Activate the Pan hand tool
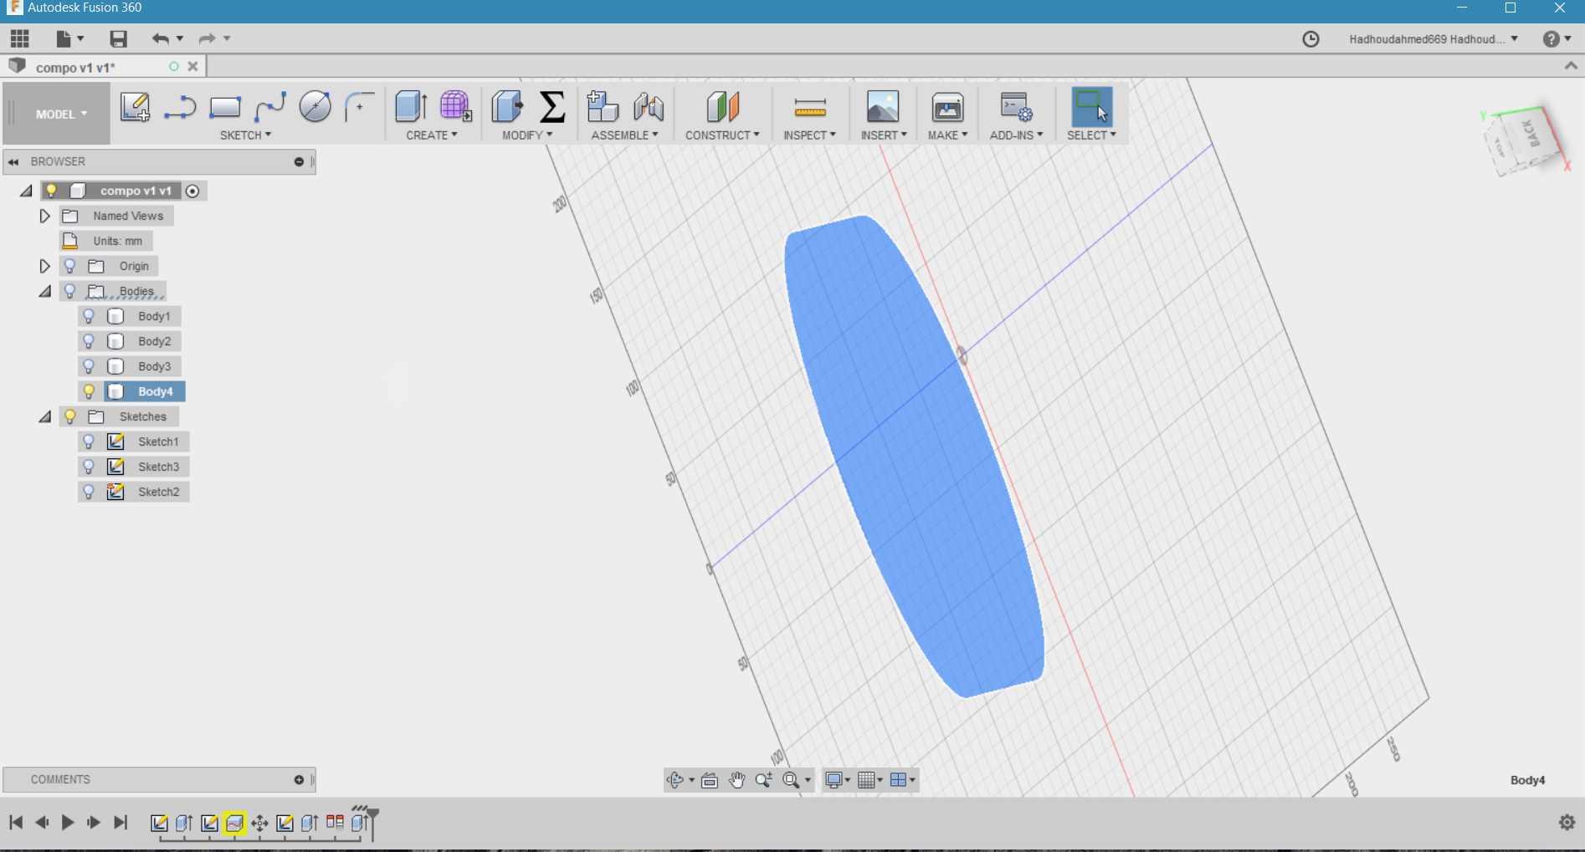1585x852 pixels. pyautogui.click(x=736, y=780)
